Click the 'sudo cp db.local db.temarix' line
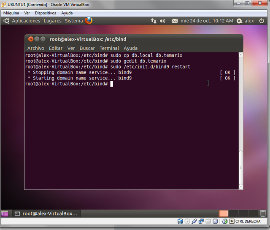 [x=146, y=55]
